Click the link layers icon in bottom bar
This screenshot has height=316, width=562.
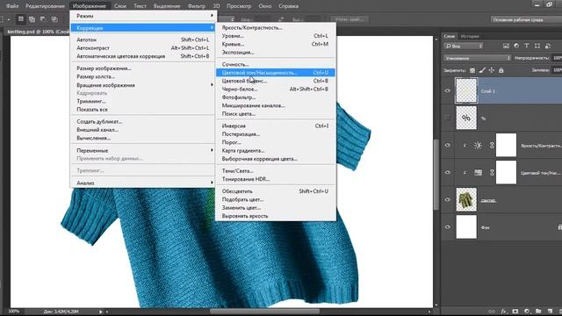pyautogui.click(x=492, y=312)
